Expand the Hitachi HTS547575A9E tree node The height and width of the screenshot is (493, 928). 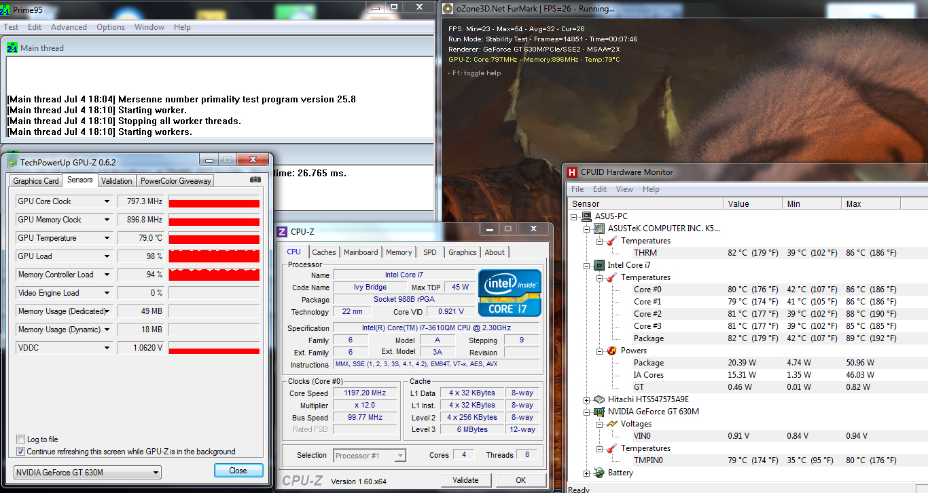pos(588,399)
